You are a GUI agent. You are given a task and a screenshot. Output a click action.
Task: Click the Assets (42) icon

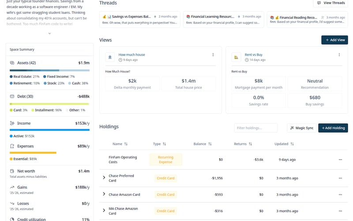point(12,63)
